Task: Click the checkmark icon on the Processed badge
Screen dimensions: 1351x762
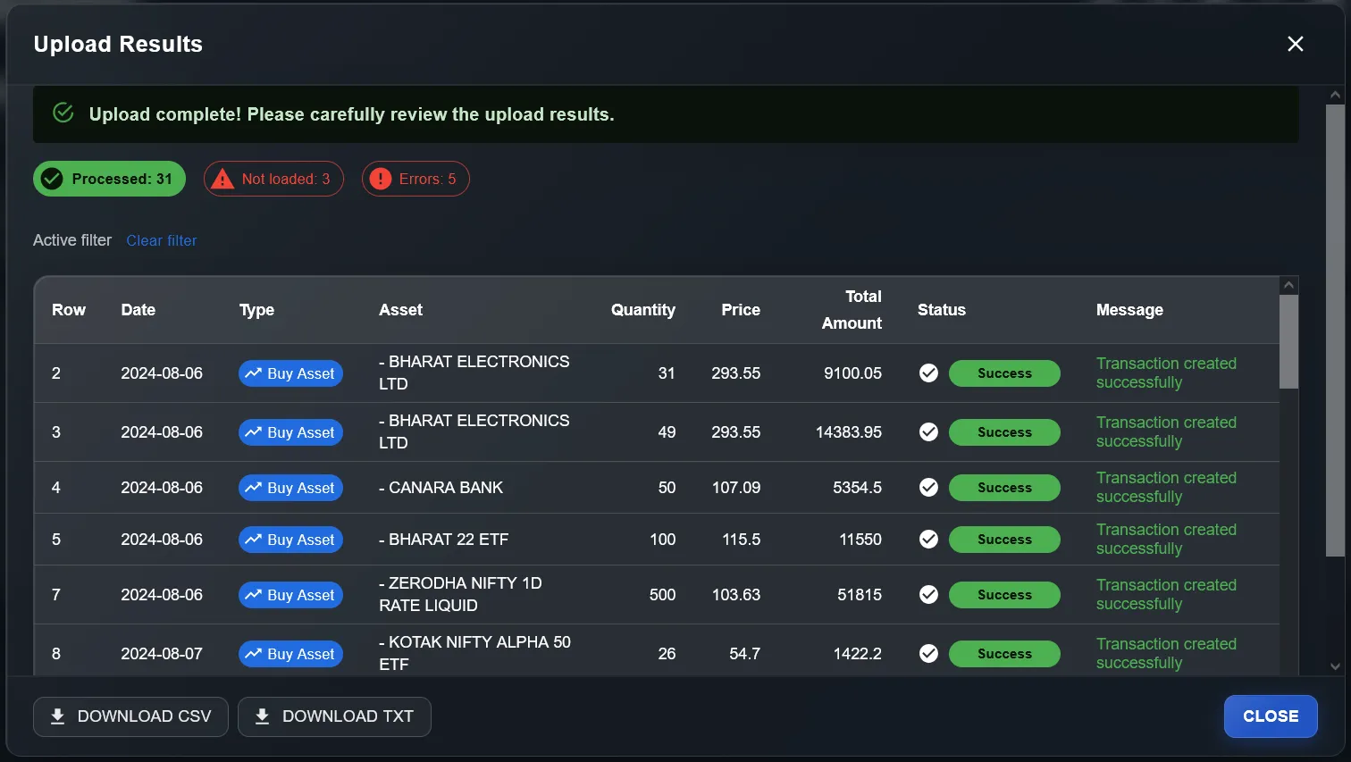Action: click(53, 179)
